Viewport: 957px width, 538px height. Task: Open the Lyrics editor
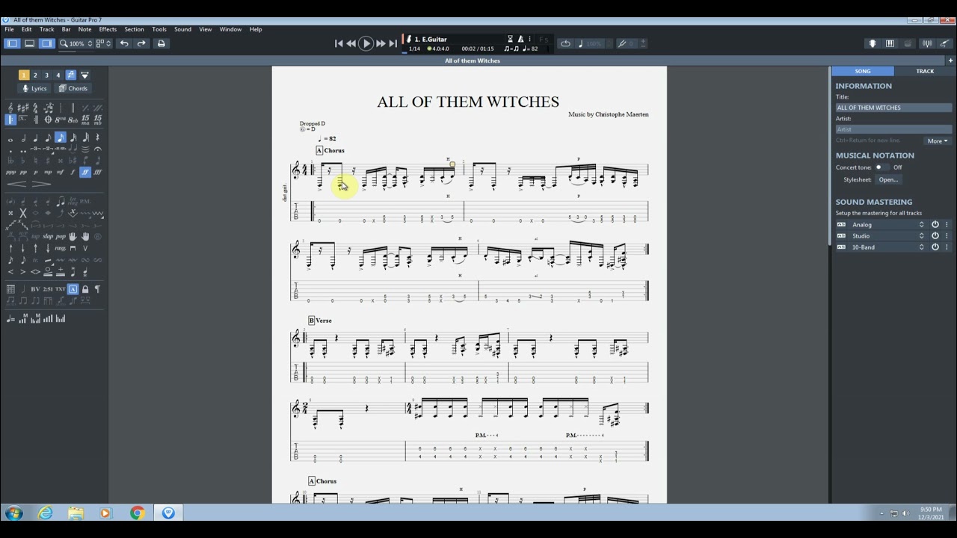(35, 88)
